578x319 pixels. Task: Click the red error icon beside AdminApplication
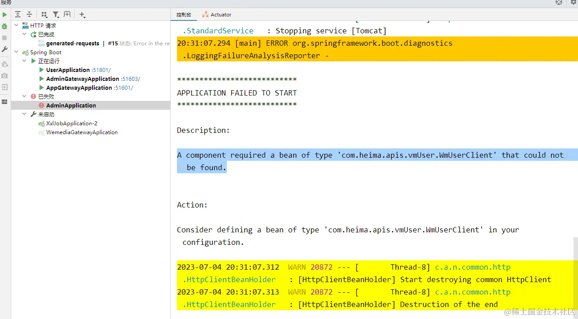click(41, 105)
